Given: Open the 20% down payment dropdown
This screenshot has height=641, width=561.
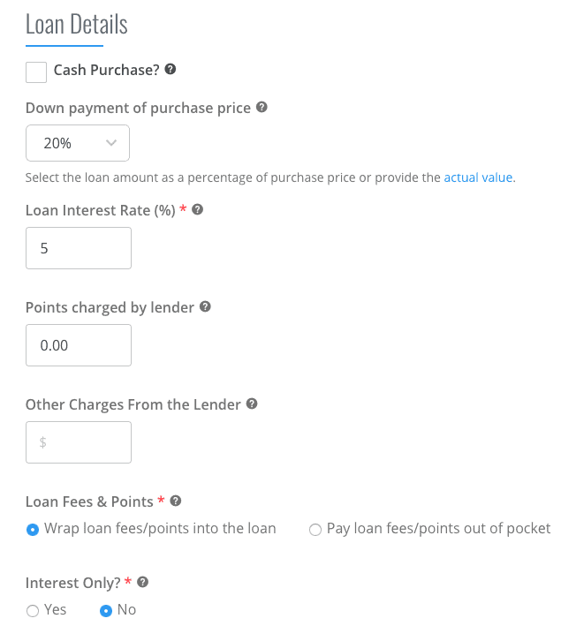Looking at the screenshot, I should coord(78,143).
